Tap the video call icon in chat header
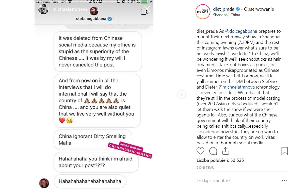This screenshot has width=289, height=189. (144, 12)
